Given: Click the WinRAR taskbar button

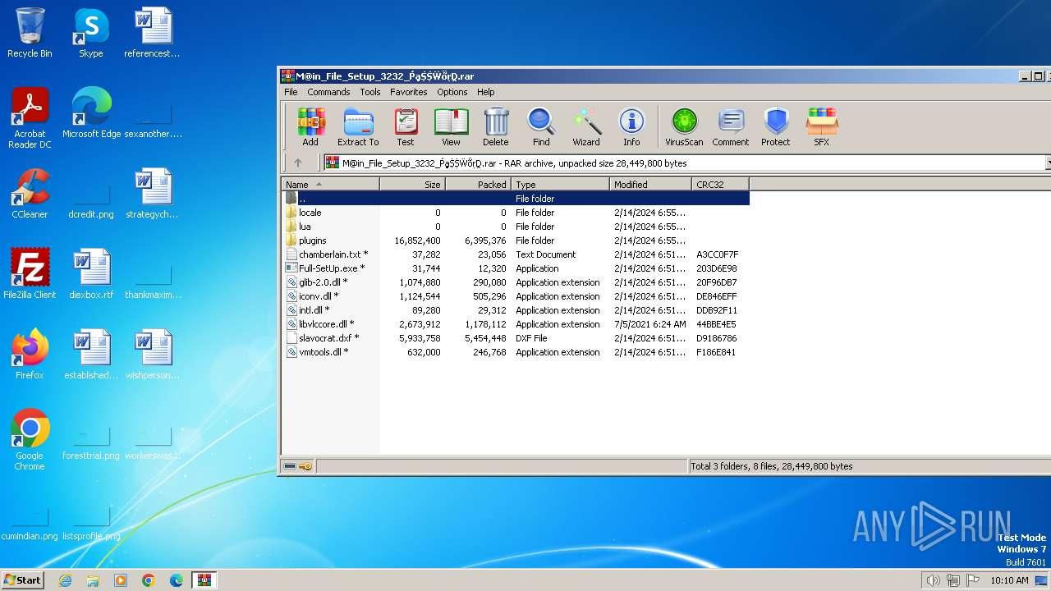Looking at the screenshot, I should [x=204, y=580].
